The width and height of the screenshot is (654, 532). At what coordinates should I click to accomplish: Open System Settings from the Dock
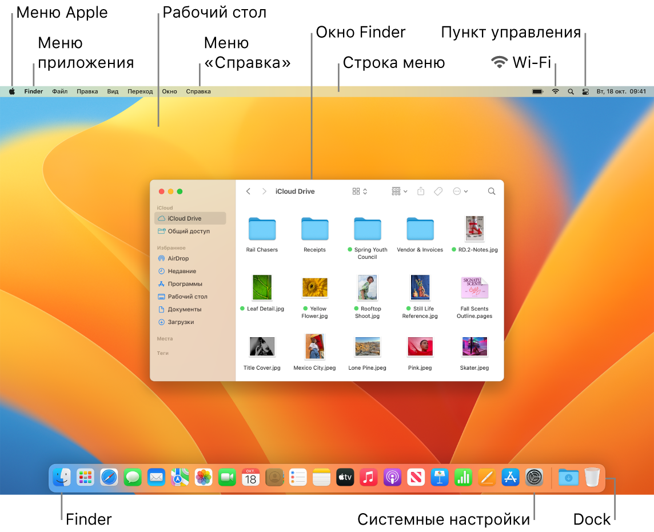(534, 478)
